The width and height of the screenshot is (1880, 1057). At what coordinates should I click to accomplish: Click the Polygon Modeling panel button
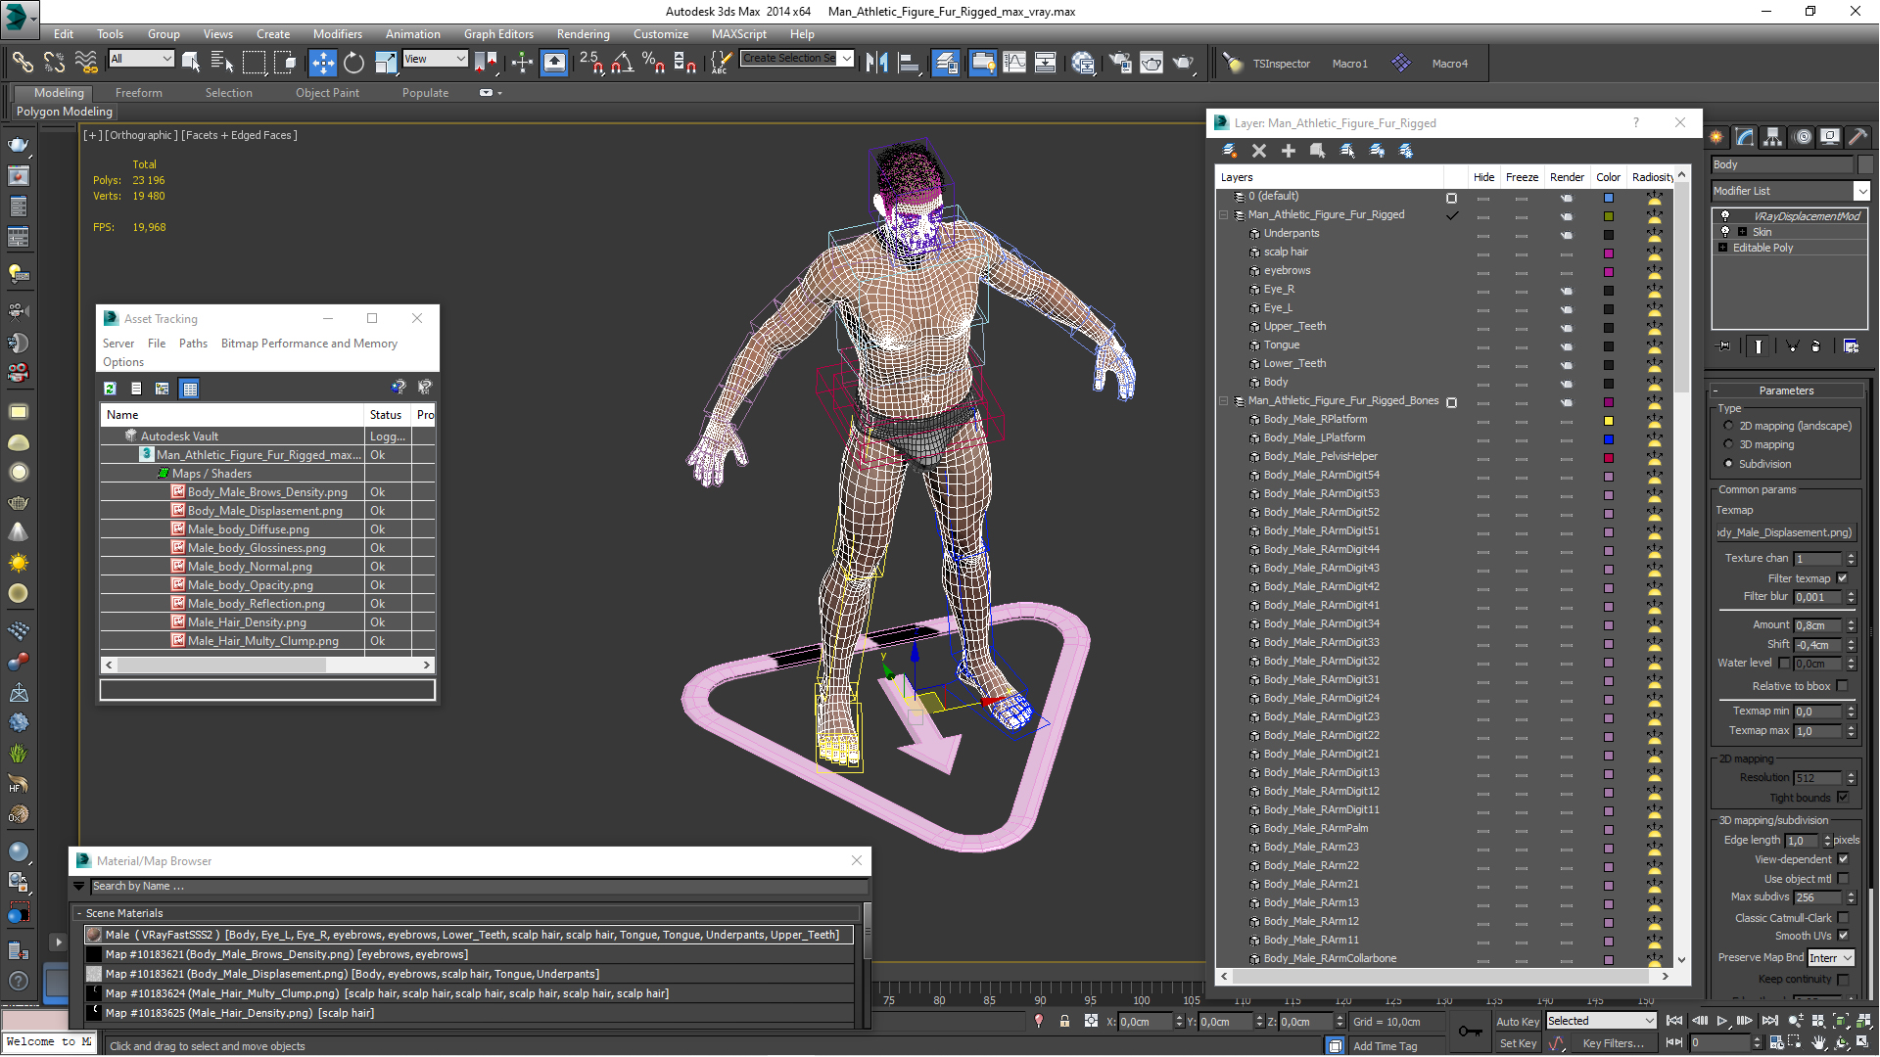tap(65, 112)
